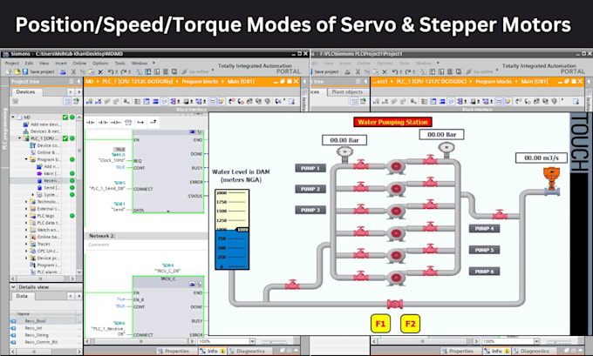Insert a normally open contact
The image size is (593, 356).
coord(90,123)
